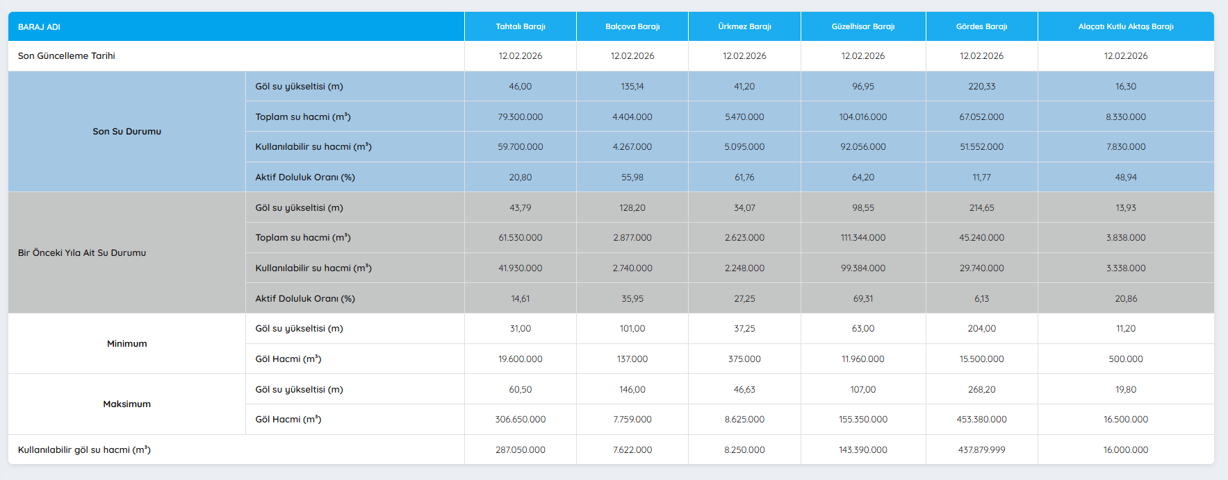Select the Ürkmez Barajı column header
The height and width of the screenshot is (480, 1228).
(744, 27)
